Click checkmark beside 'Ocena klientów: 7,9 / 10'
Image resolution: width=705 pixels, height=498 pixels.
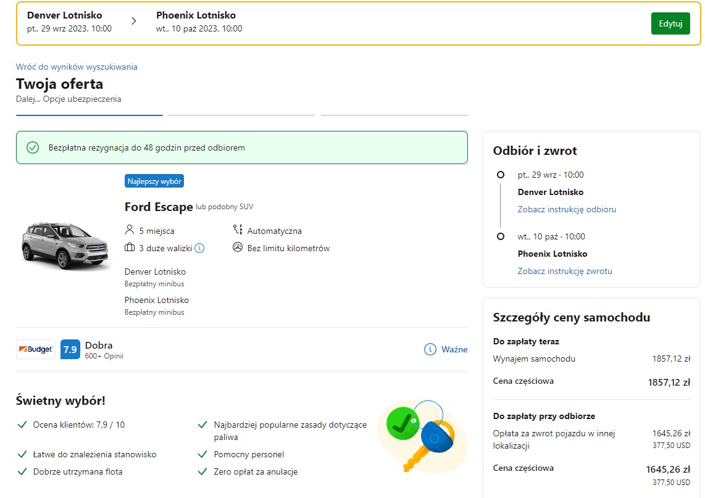coord(22,425)
